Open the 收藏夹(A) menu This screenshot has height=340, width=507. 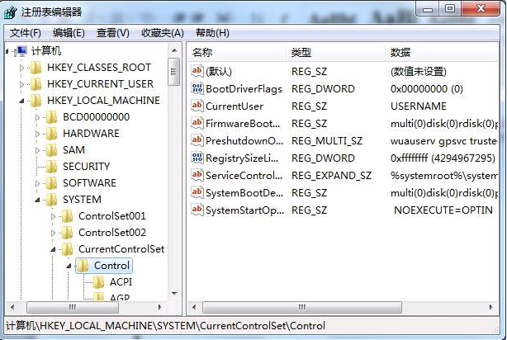163,33
